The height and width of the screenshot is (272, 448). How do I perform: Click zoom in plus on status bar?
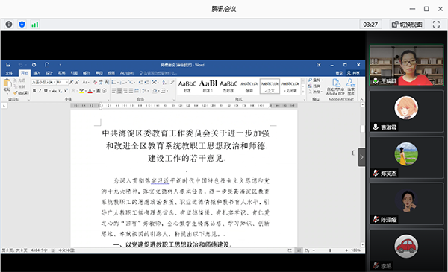coord(346,250)
